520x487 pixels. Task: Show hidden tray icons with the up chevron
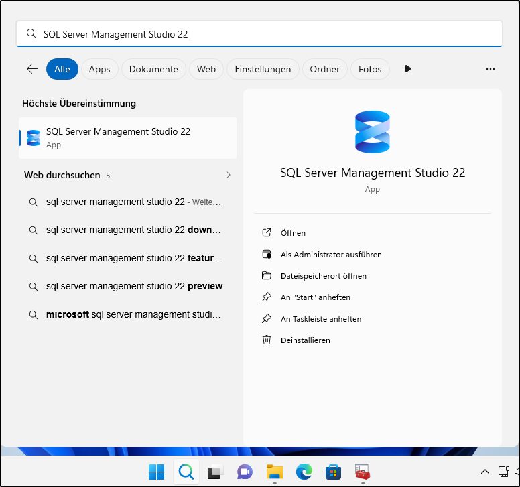[485, 472]
